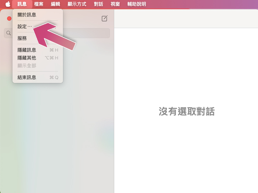Image resolution: width=258 pixels, height=193 pixels.
Task: Expand the 顯示方式 menu
Action: tap(77, 4)
